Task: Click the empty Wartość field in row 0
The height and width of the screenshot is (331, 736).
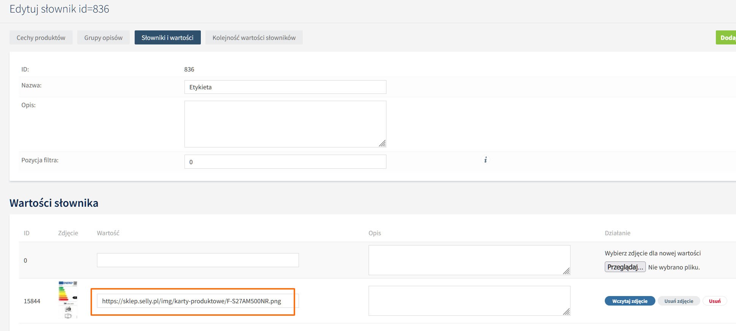Action: [197, 260]
